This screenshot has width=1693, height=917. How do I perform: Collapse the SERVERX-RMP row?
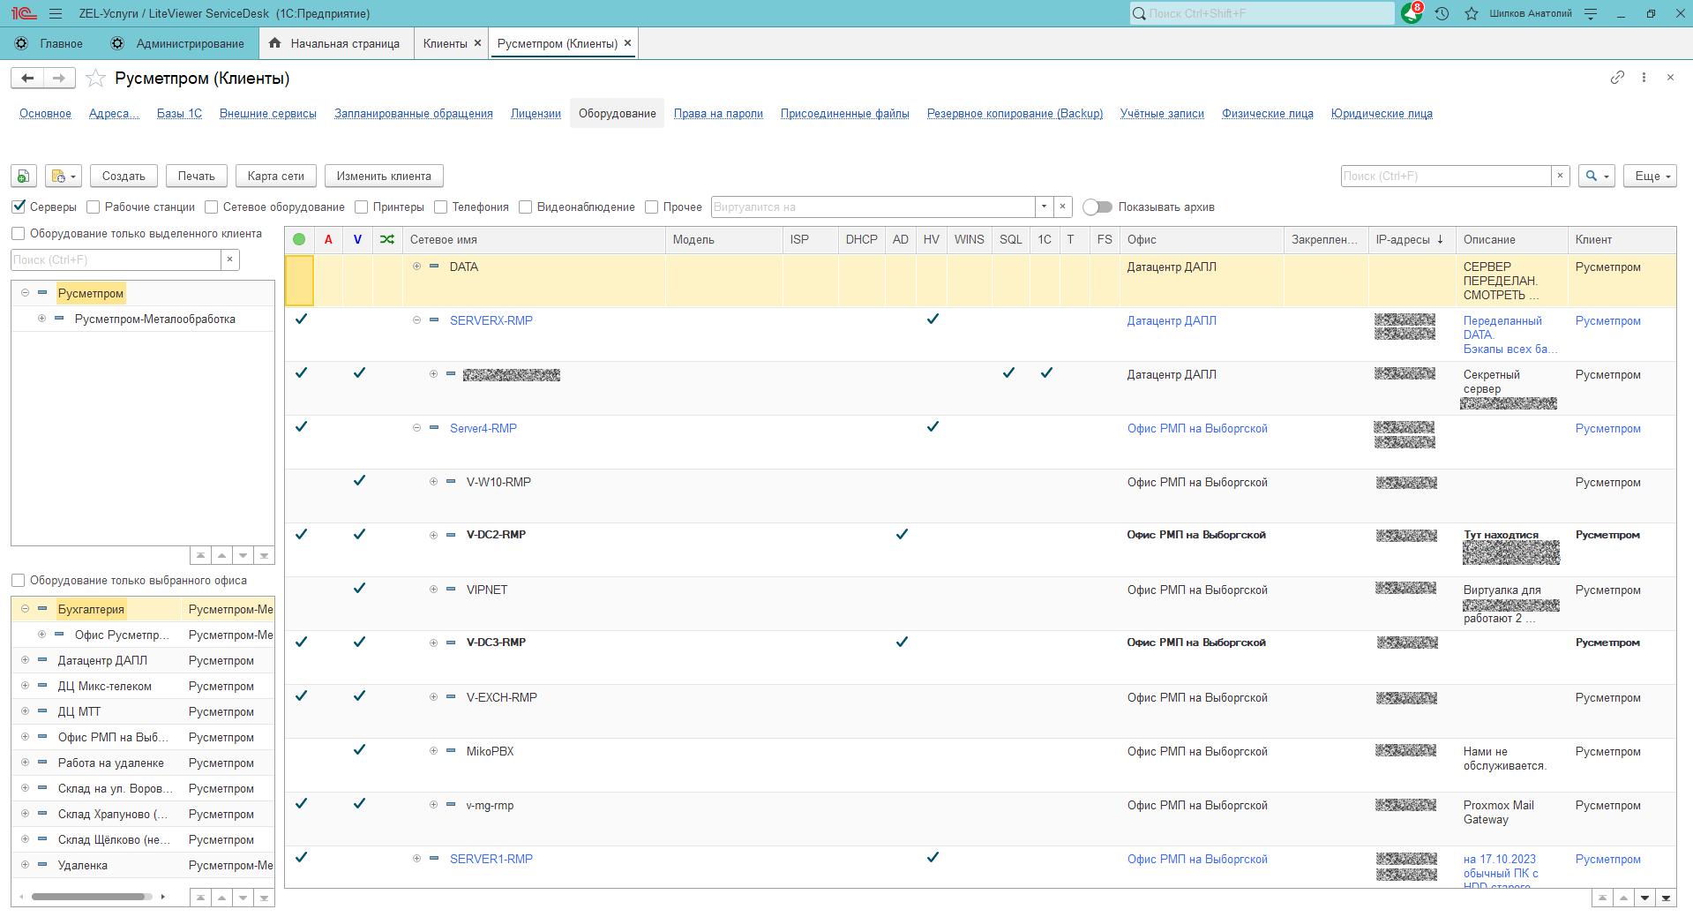coord(416,320)
